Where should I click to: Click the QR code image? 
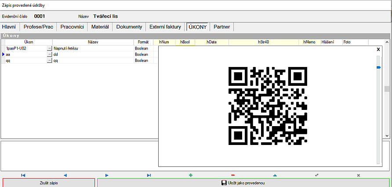point(268,106)
